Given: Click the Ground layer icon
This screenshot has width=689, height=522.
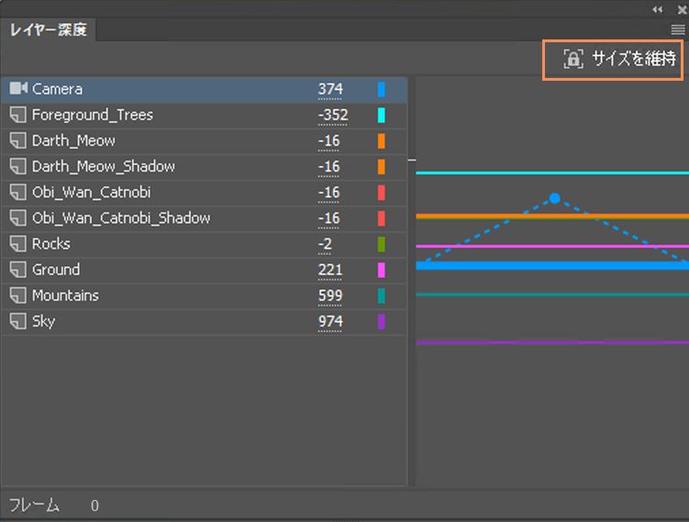Looking at the screenshot, I should [x=17, y=270].
